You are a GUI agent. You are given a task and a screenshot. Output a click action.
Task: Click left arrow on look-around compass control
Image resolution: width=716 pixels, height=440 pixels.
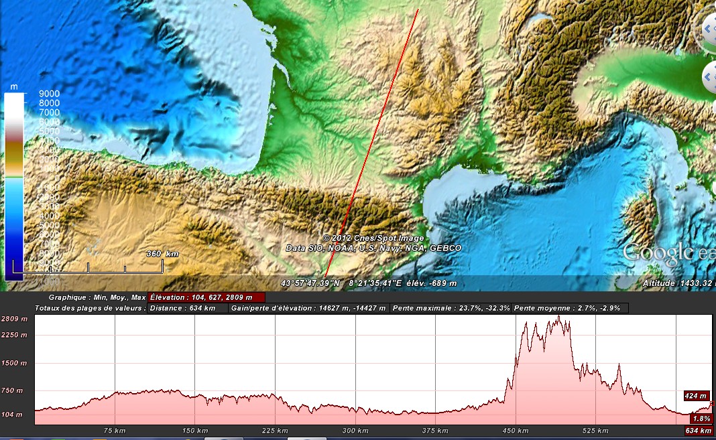coord(708,29)
